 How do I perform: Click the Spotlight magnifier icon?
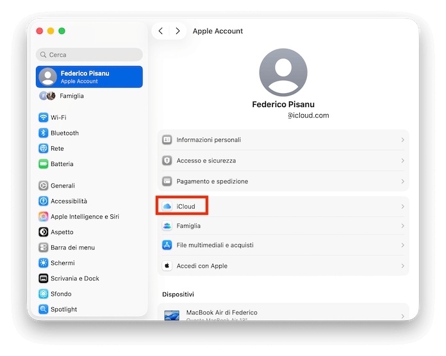(x=43, y=309)
